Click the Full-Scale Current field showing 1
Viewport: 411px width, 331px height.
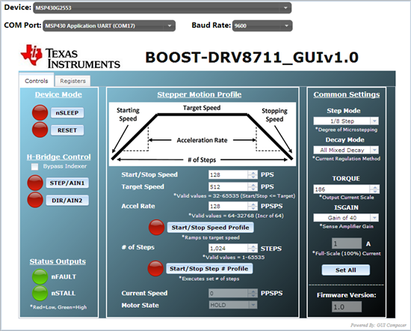[x=347, y=244]
